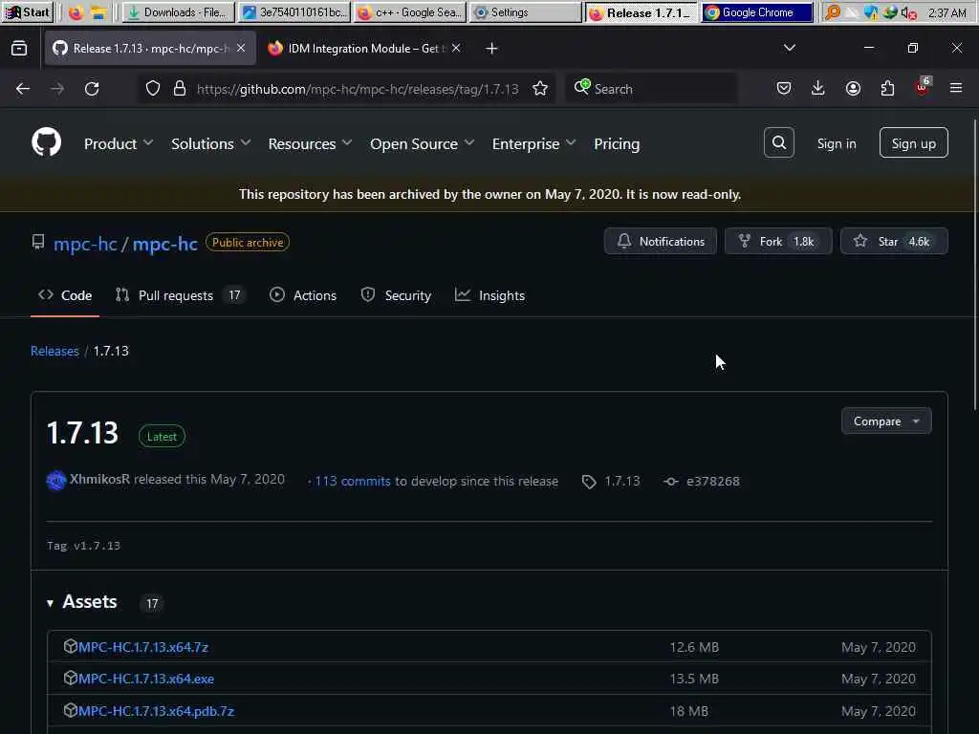
Task: Close the IDM Integration Module tab
Action: 456,48
